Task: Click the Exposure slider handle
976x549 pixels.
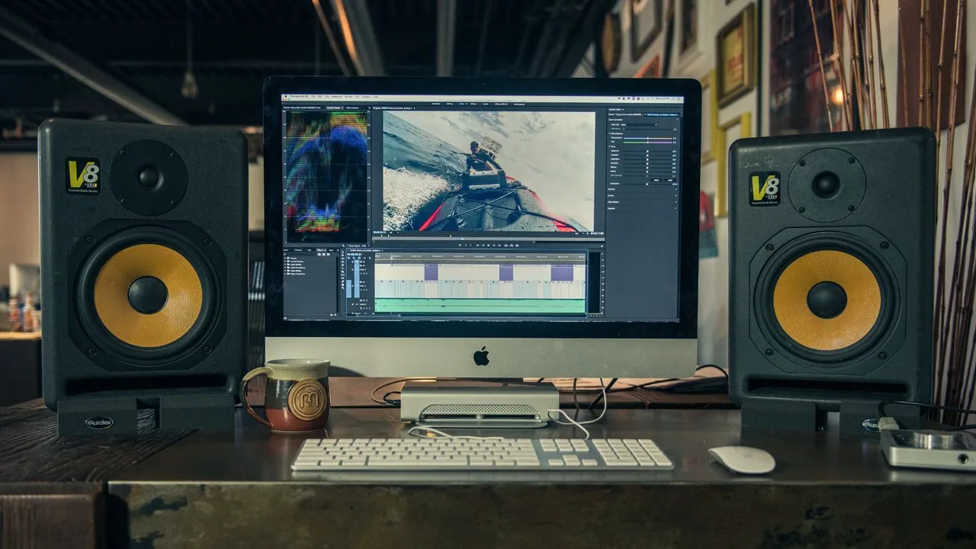Action: [647, 151]
